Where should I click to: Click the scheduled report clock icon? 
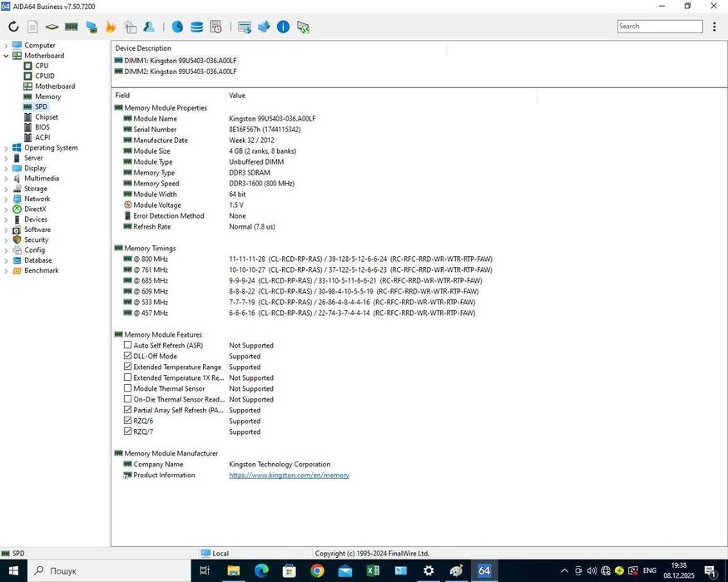[x=215, y=27]
